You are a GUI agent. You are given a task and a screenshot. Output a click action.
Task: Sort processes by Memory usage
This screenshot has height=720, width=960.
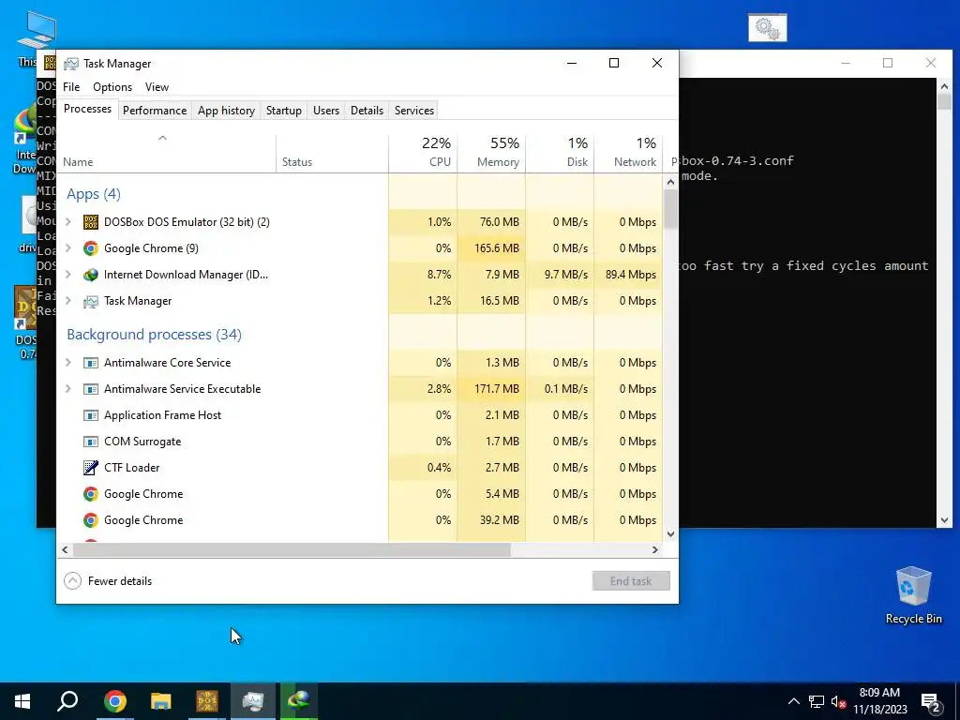point(491,153)
